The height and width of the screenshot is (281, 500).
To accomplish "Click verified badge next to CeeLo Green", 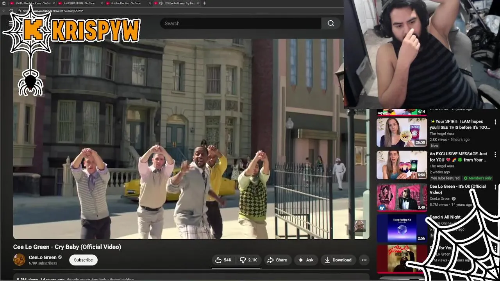I will 60,258.
